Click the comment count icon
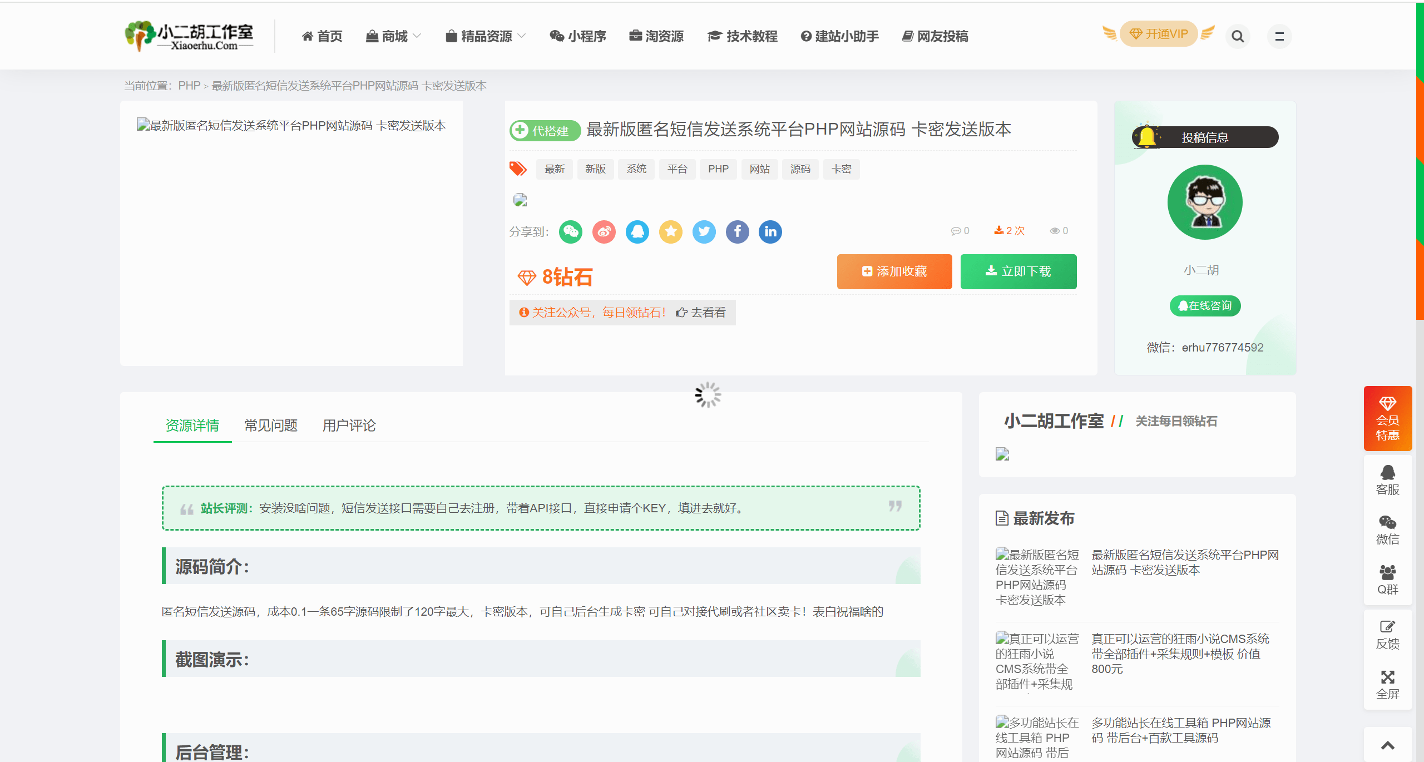Viewport: 1424px width, 762px height. click(956, 231)
